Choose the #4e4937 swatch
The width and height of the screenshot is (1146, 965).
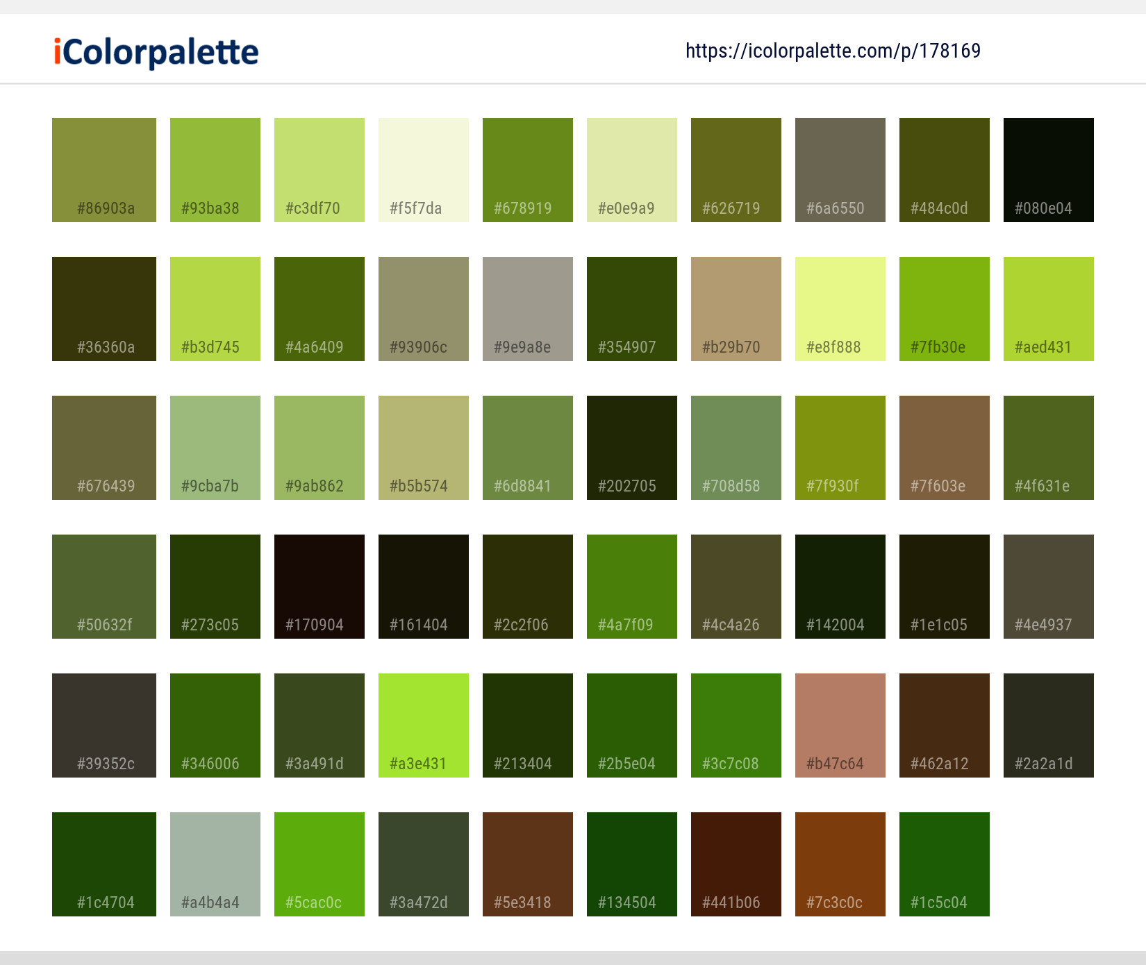[1049, 587]
